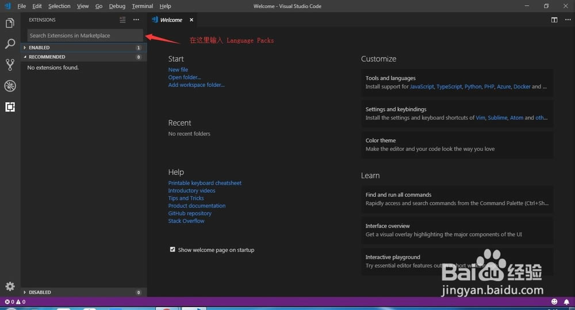The image size is (575, 310).
Task: Expand the DISABLED extensions section
Action: (83, 292)
